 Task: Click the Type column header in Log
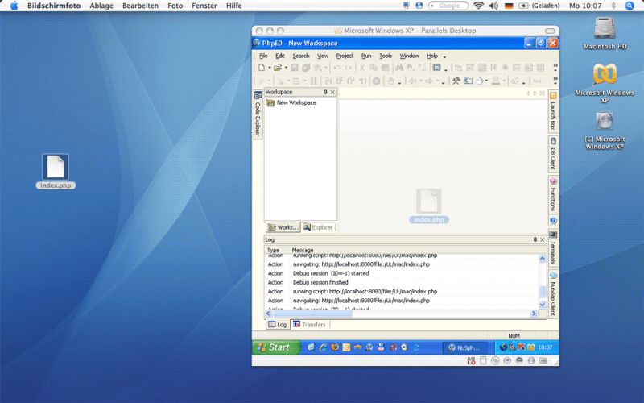273,250
